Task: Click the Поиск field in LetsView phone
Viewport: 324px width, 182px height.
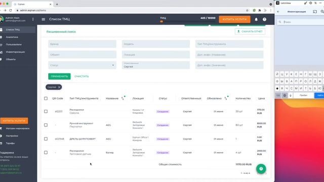Action: (x=301, y=22)
